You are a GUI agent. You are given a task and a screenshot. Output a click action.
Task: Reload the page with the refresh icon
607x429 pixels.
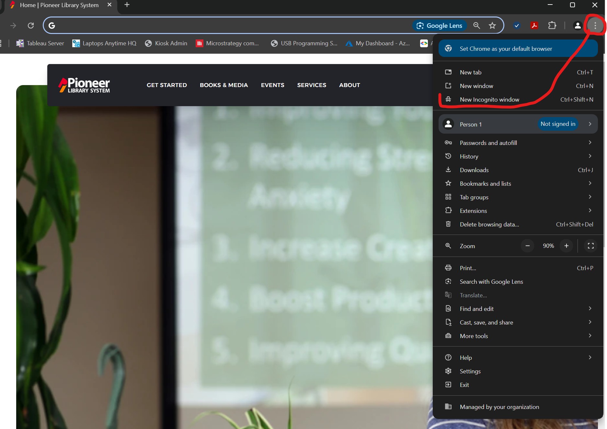click(31, 26)
